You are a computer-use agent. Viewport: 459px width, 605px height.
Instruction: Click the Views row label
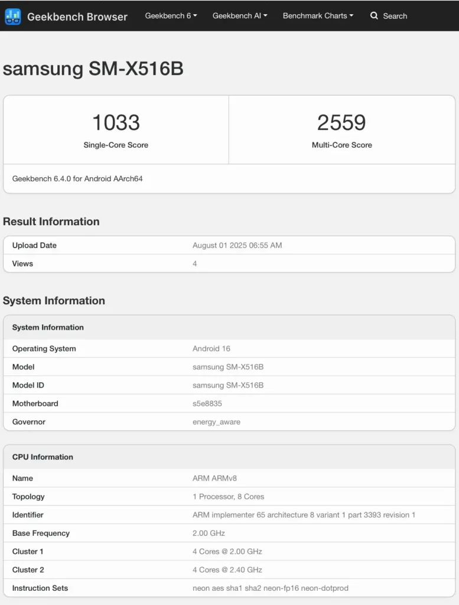(22, 264)
